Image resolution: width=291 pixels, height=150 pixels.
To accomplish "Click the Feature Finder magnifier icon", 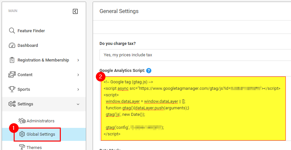I will [x=12, y=31].
